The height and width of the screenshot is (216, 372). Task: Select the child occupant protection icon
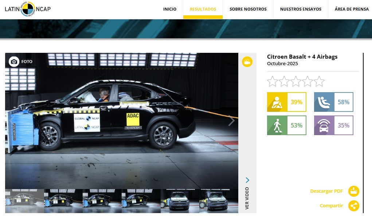coord(324,102)
